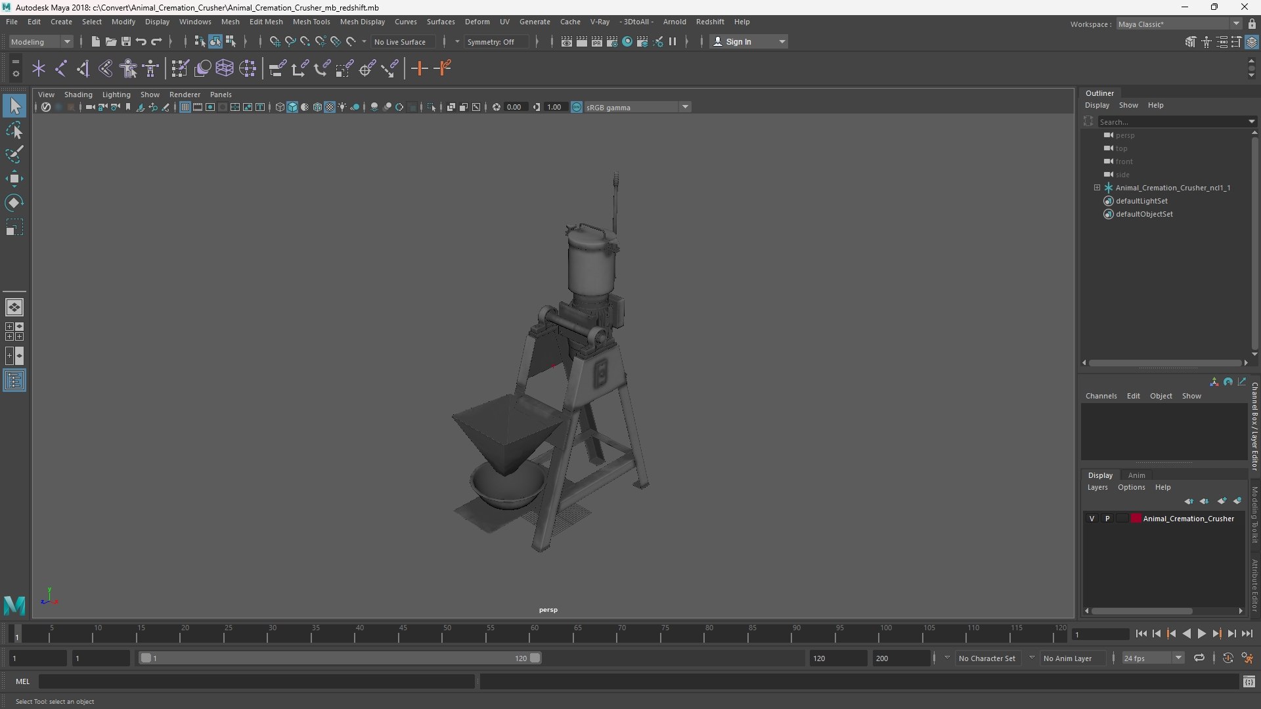Choose the Move tool in toolbox
The image size is (1261, 709).
[x=14, y=179]
